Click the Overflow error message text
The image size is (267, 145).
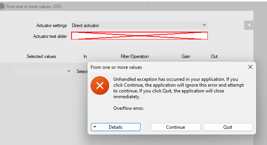pyautogui.click(x=128, y=108)
